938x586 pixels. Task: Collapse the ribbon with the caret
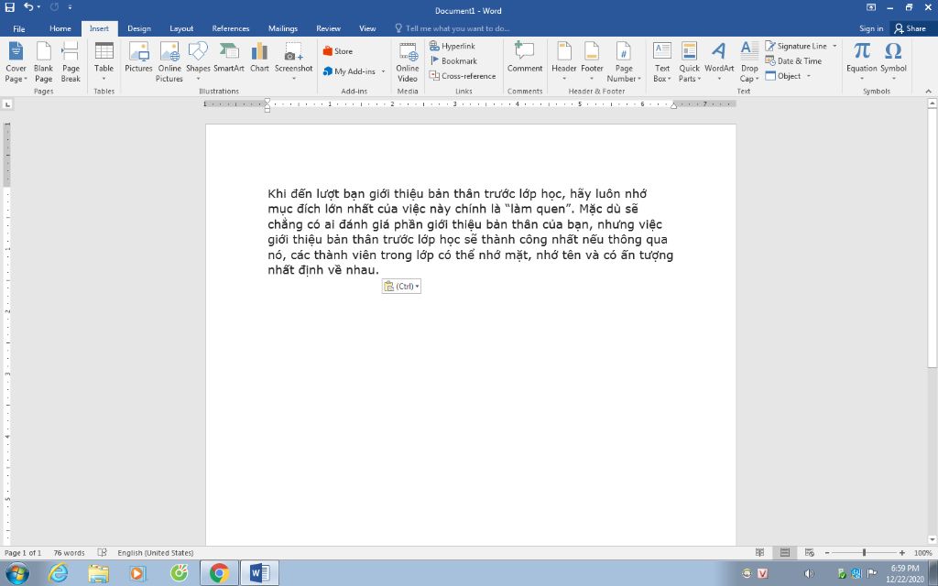[929, 92]
